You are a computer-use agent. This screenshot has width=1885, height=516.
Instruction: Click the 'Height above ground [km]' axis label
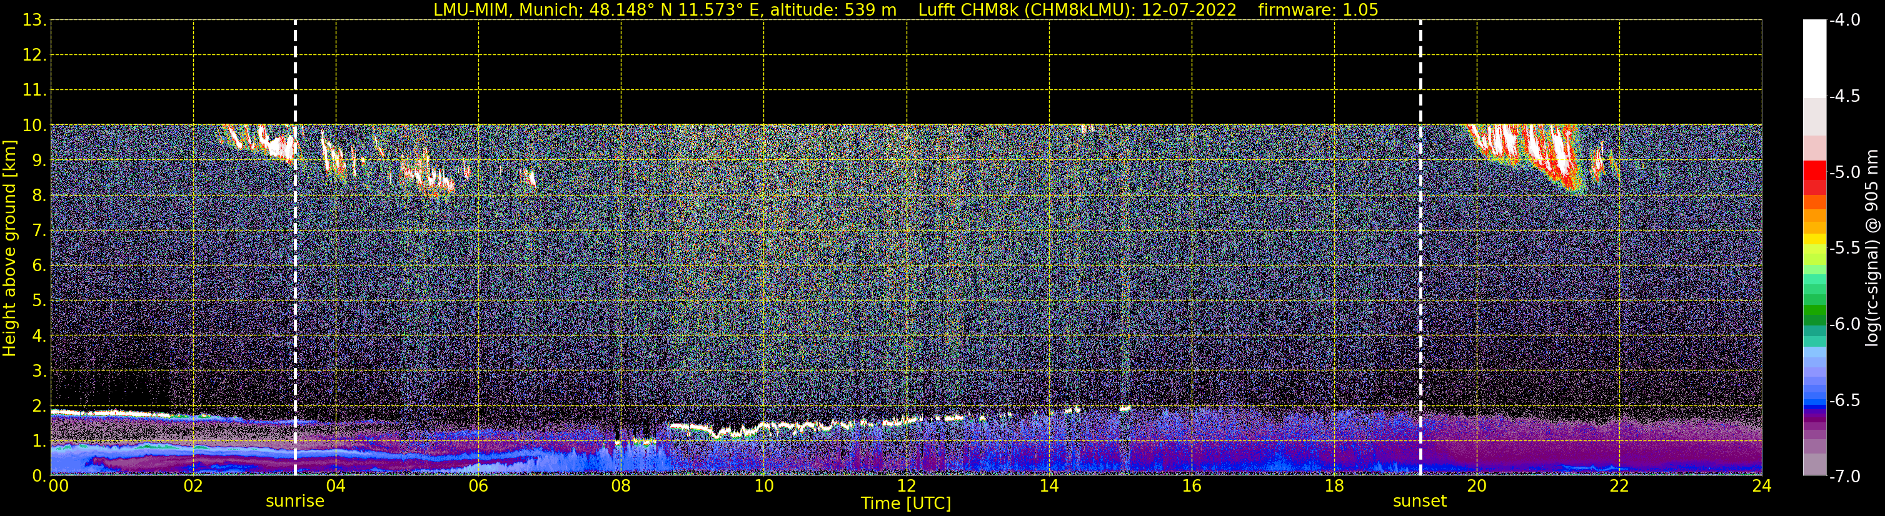(9, 249)
